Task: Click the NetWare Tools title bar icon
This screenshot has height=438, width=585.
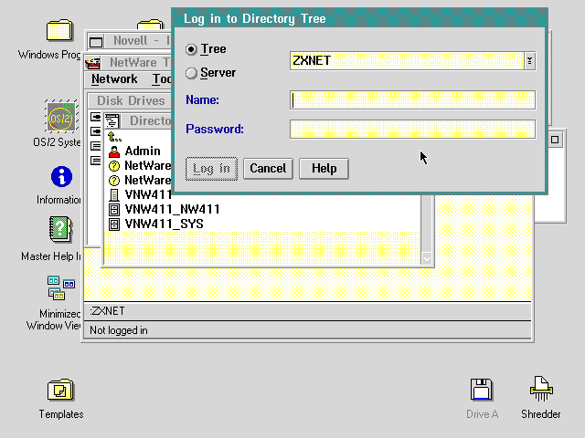Action: [93, 63]
